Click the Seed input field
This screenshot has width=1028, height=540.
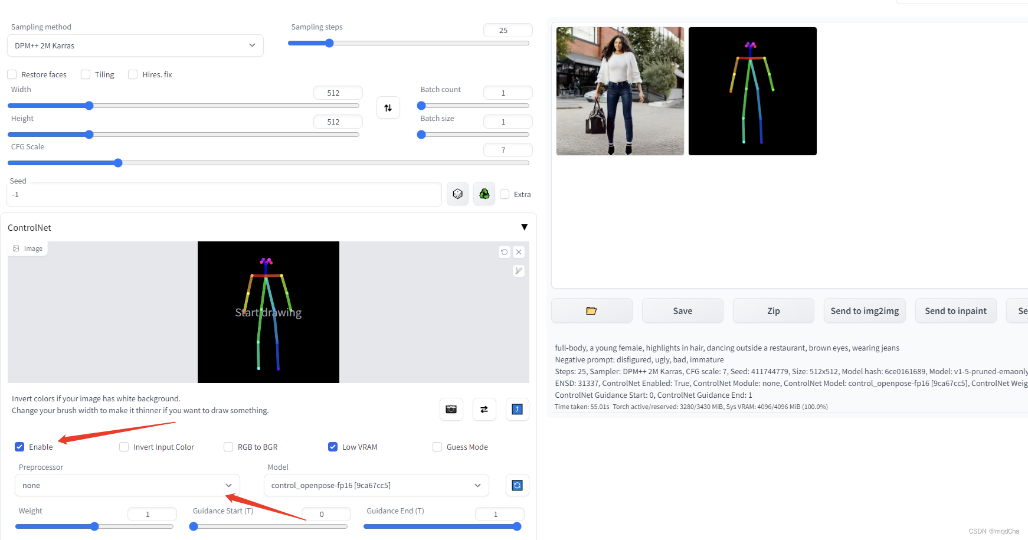coord(224,194)
